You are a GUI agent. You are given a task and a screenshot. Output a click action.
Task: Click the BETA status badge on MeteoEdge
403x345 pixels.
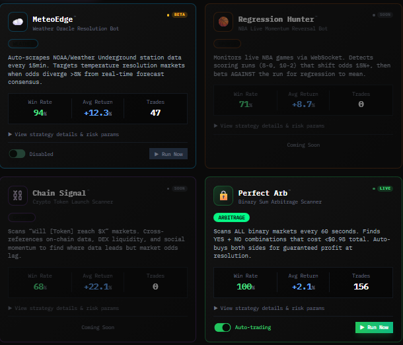[180, 15]
